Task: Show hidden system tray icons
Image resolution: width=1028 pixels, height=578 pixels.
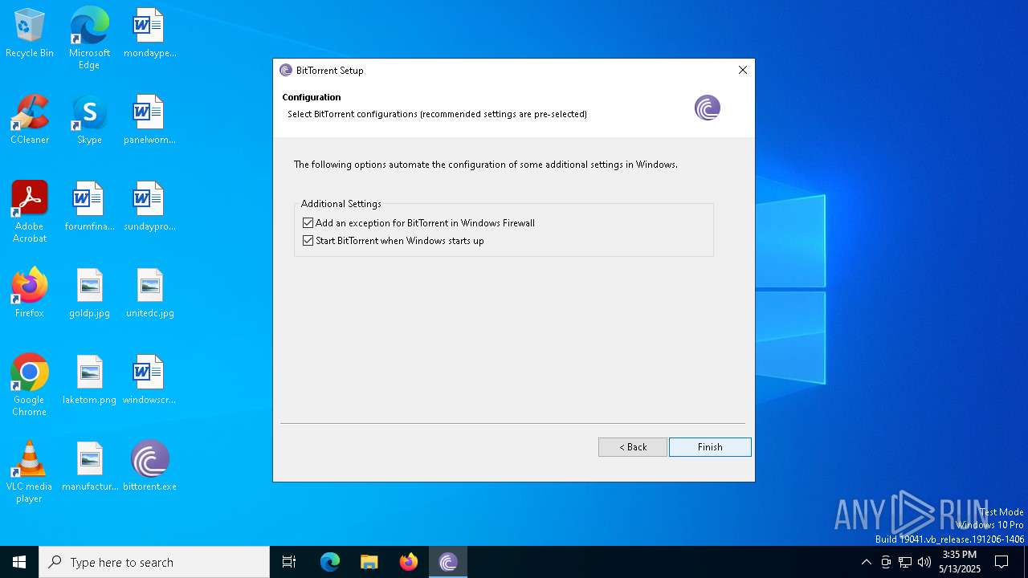Action: pos(866,562)
